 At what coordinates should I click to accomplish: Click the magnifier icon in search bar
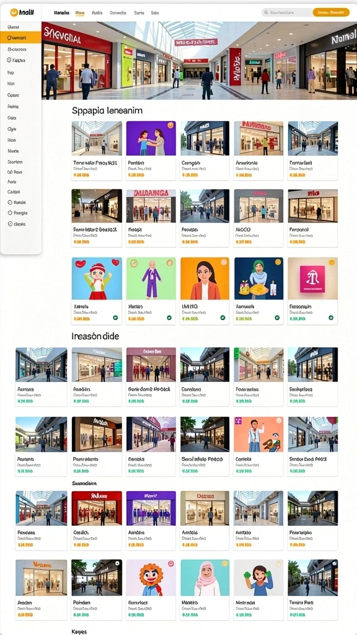[267, 12]
